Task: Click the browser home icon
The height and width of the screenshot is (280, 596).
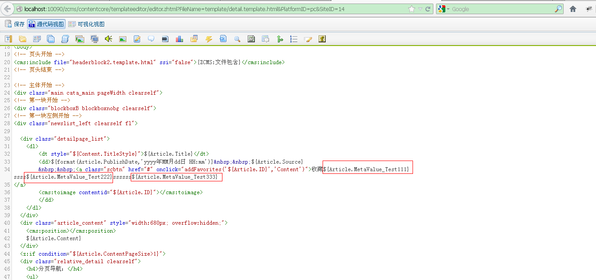Action: click(x=573, y=9)
